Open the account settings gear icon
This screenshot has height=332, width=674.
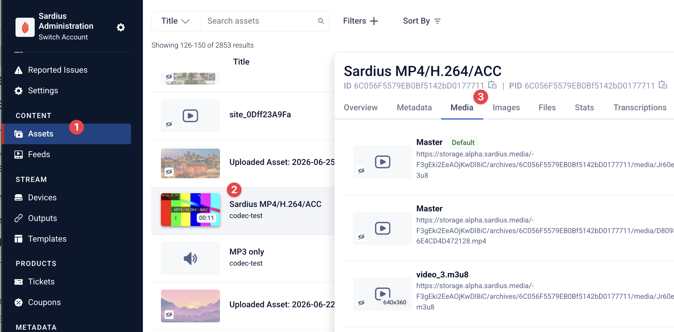tap(121, 27)
